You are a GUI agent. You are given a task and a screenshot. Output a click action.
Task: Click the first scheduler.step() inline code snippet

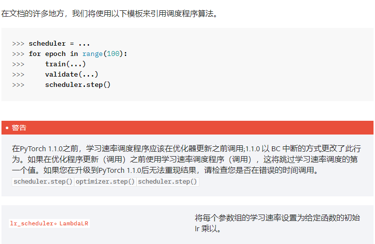click(43, 182)
